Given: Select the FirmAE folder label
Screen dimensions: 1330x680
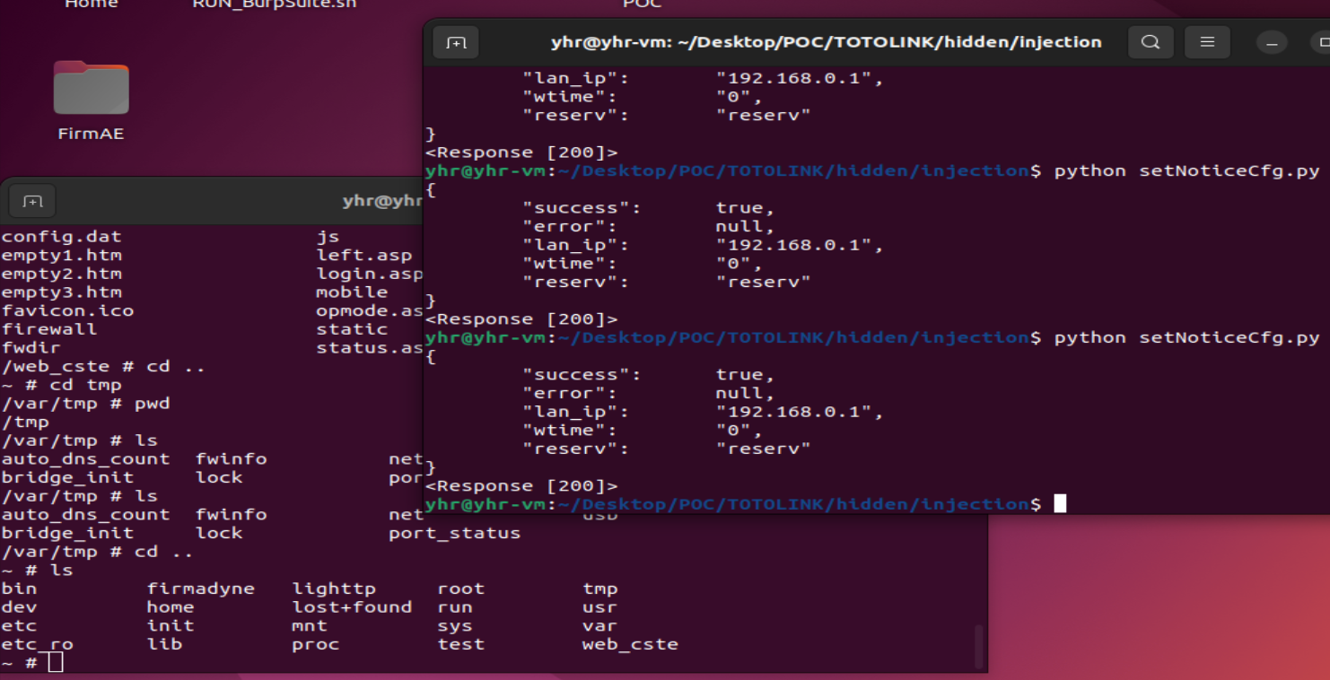Looking at the screenshot, I should point(91,134).
